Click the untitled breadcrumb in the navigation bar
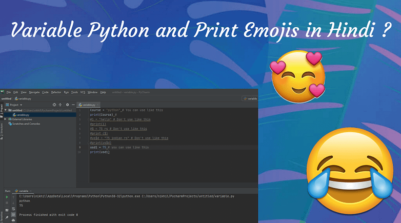Screen dimensions: 401x223 [6, 99]
